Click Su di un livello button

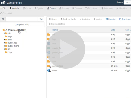[69, 19]
